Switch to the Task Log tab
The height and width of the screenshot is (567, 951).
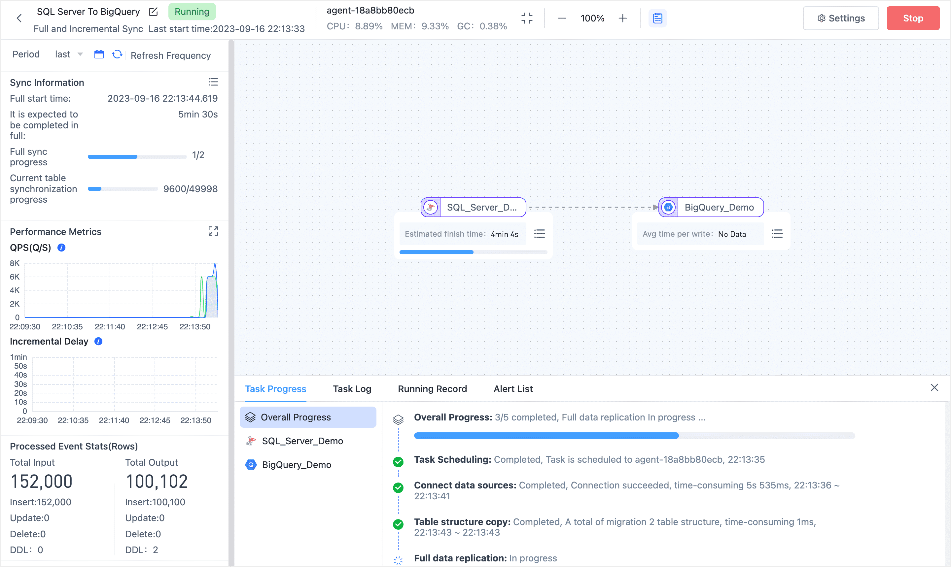coord(352,388)
